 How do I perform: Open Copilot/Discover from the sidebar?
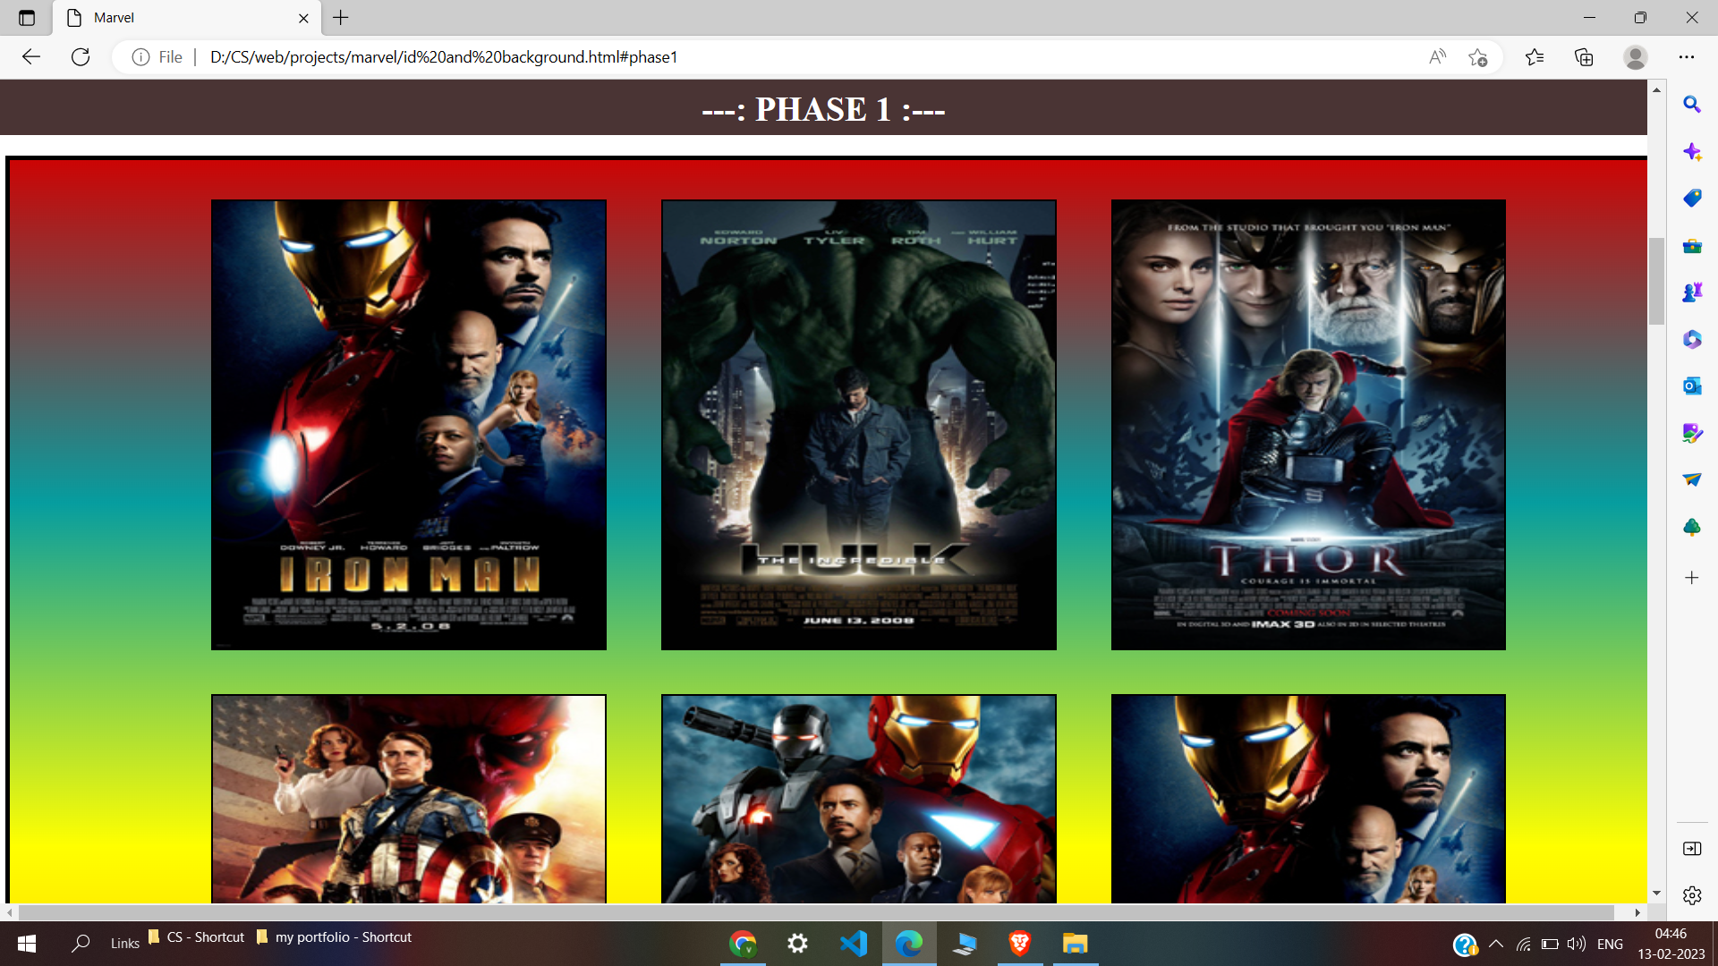(x=1691, y=152)
